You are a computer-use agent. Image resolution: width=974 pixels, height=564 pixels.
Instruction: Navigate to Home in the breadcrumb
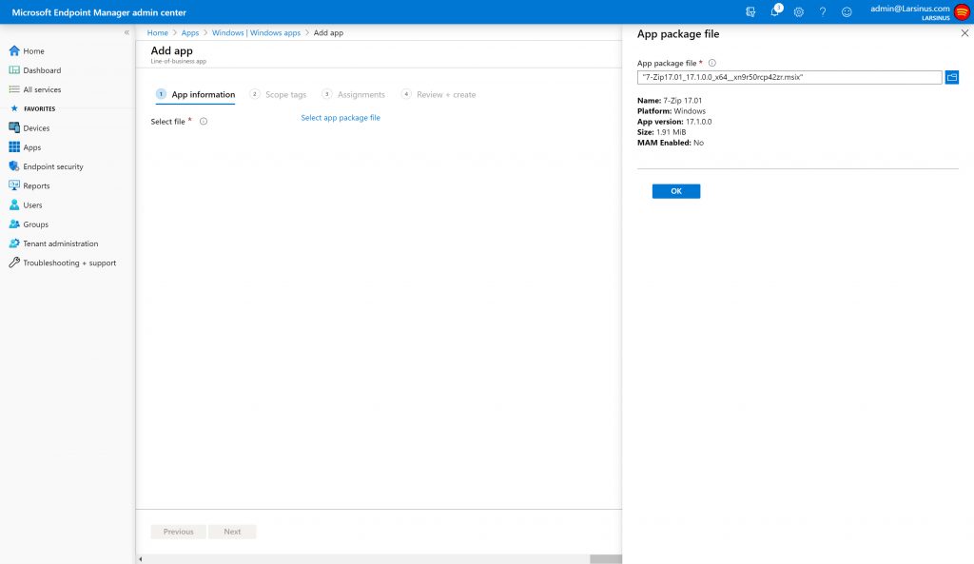[158, 33]
